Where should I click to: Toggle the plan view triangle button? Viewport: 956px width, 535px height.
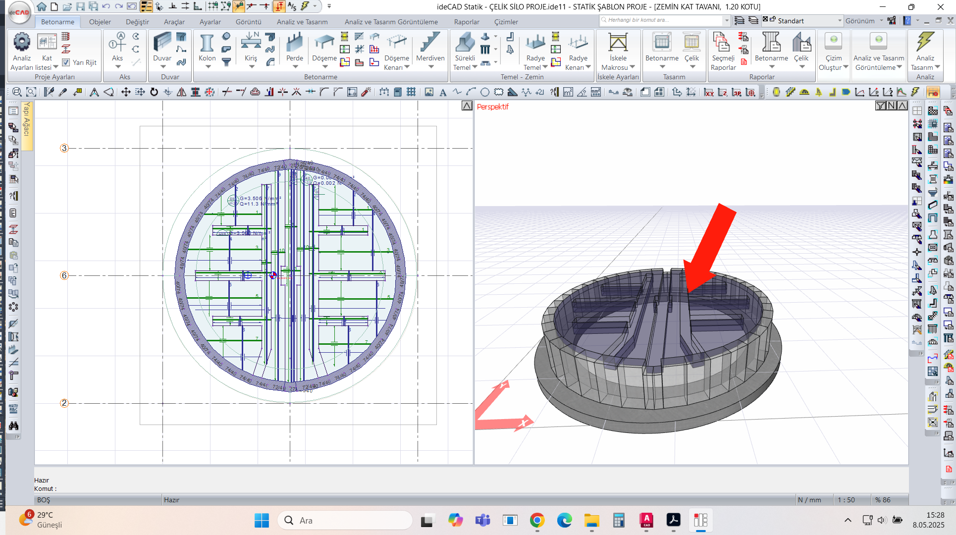tap(467, 106)
